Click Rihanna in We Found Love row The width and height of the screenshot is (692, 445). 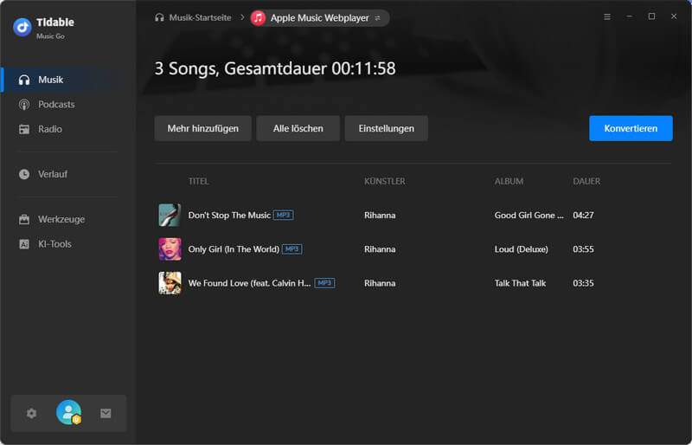(380, 283)
